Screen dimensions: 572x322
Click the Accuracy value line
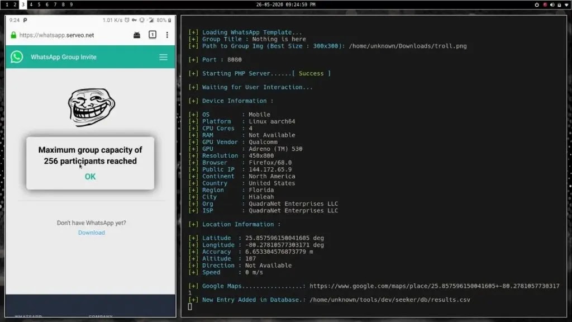[251, 252]
